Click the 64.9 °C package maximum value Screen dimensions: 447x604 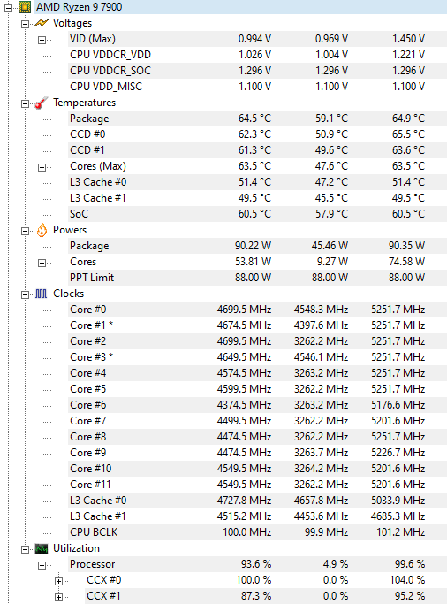(x=408, y=119)
